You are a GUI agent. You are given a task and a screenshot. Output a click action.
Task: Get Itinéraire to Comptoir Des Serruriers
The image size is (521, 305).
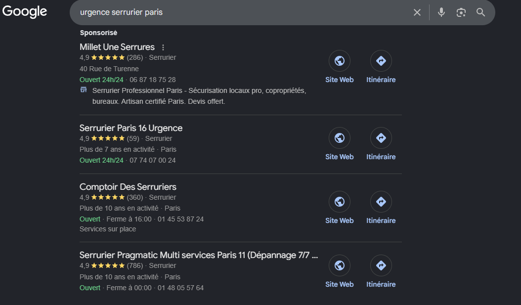381,208
